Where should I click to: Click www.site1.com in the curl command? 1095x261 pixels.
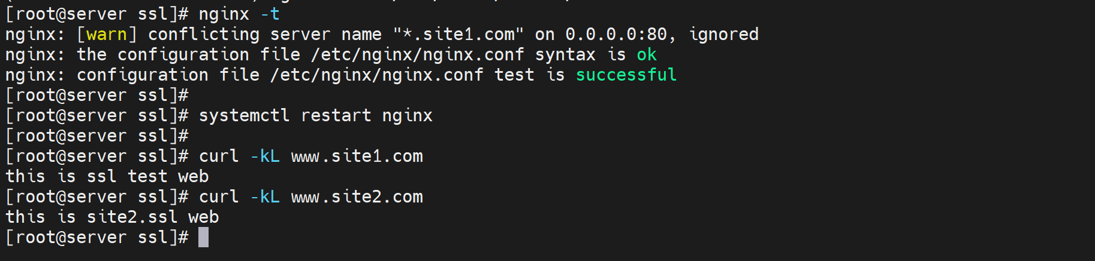click(x=357, y=156)
